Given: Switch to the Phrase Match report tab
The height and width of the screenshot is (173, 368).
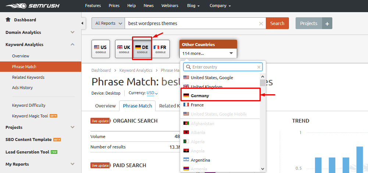Looking at the screenshot, I should point(137,106).
